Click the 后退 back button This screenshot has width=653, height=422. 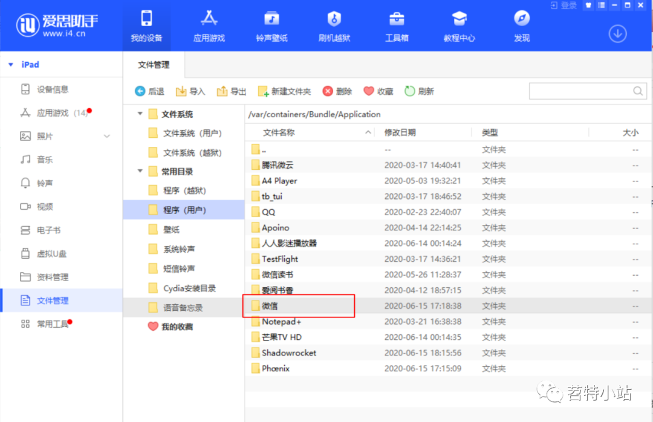pyautogui.click(x=149, y=91)
